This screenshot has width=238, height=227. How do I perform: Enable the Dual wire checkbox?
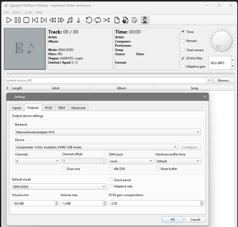point(64,169)
